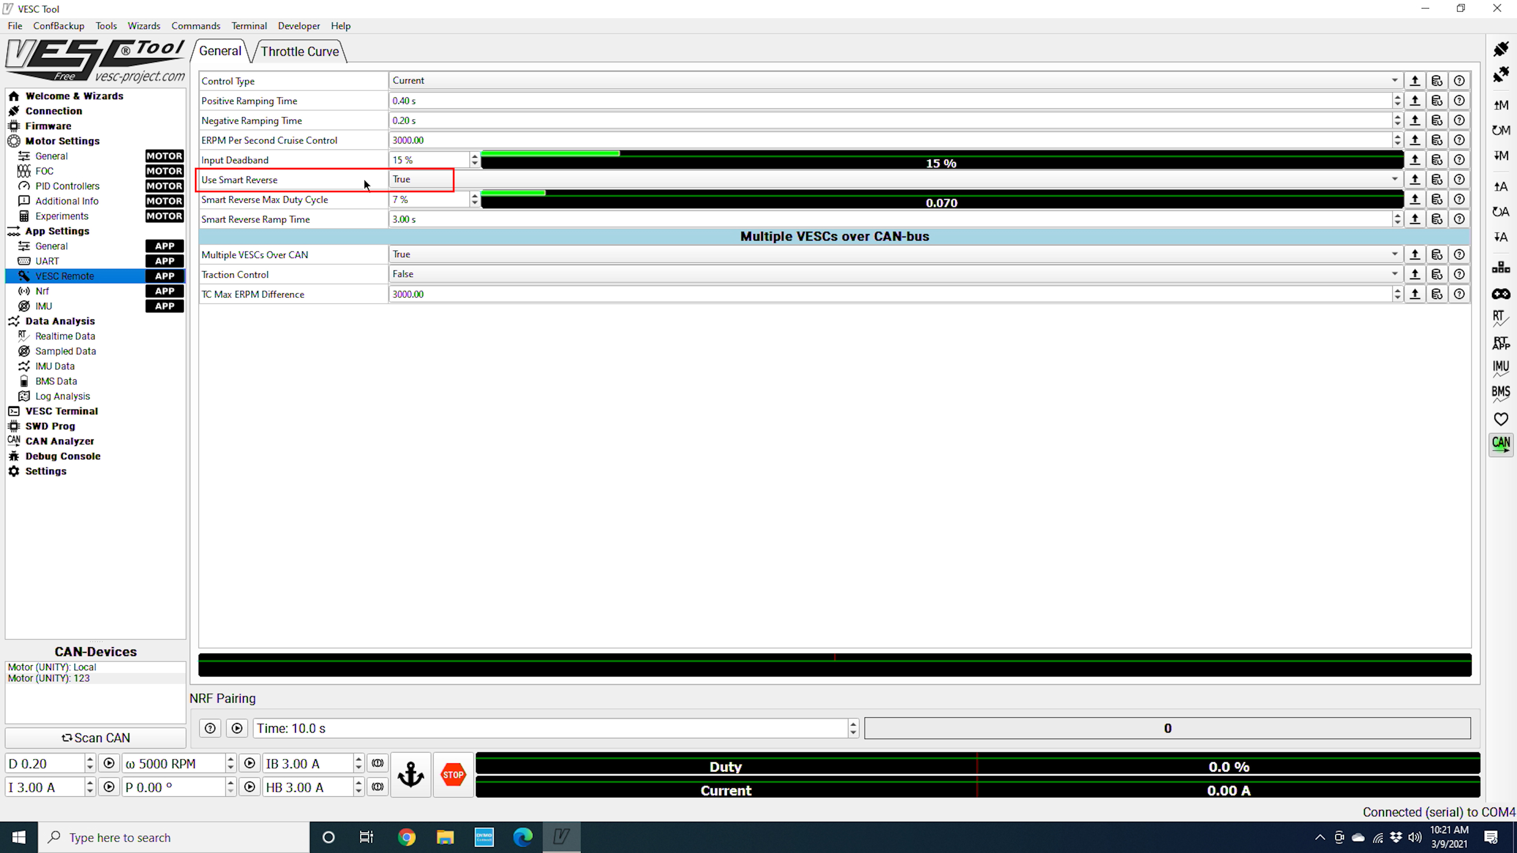Write motor configuration with down-arrow M icon
This screenshot has width=1517, height=853.
click(x=1500, y=156)
